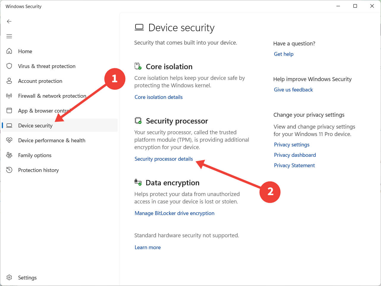Click the Device performance & health heart icon
381x286 pixels.
tap(10, 140)
